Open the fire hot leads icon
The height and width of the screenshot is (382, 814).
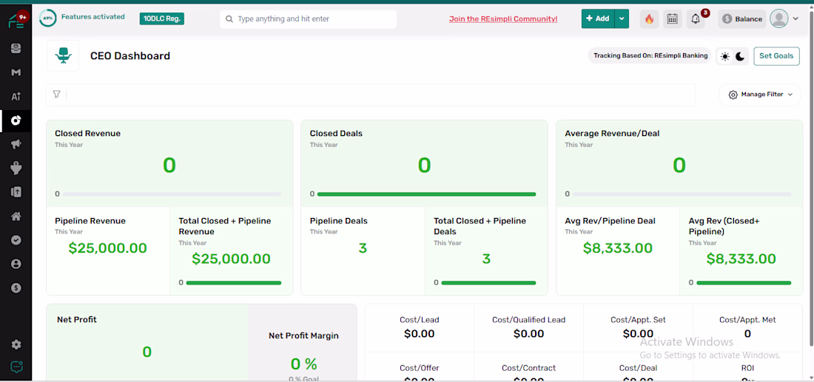pos(649,19)
